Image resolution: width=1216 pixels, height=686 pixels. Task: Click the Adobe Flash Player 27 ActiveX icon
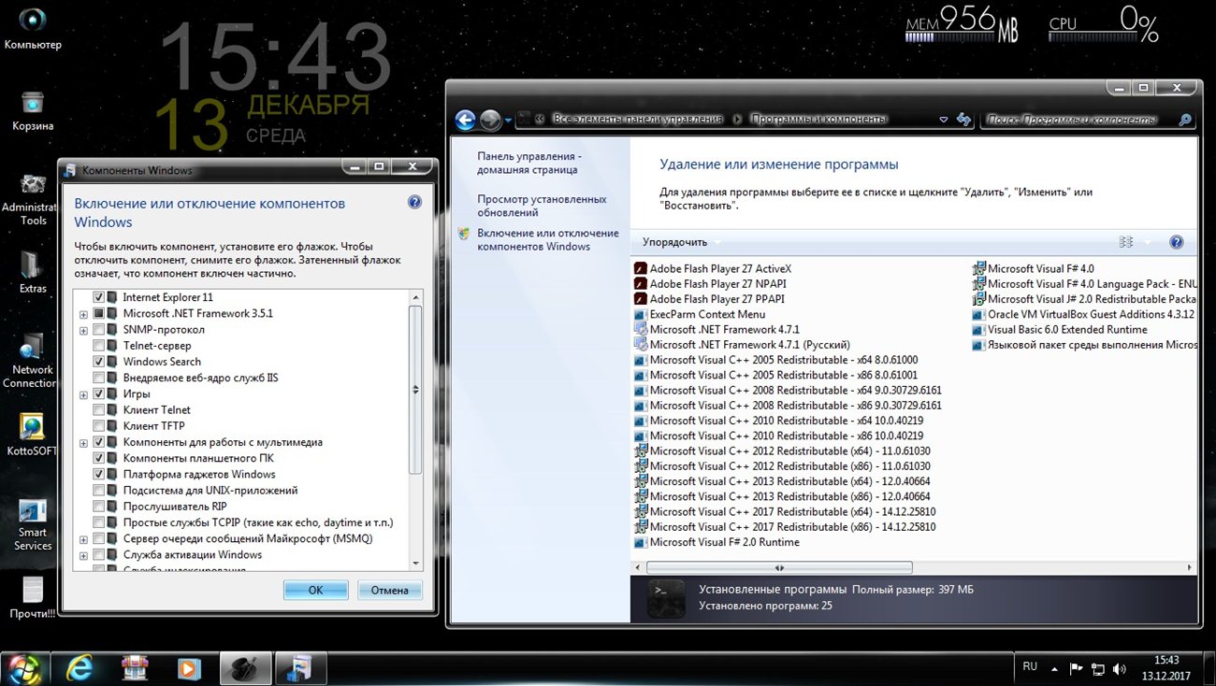coord(641,269)
